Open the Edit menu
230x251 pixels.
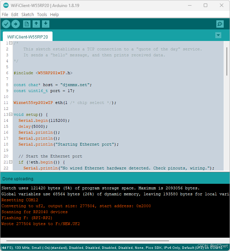15,15
